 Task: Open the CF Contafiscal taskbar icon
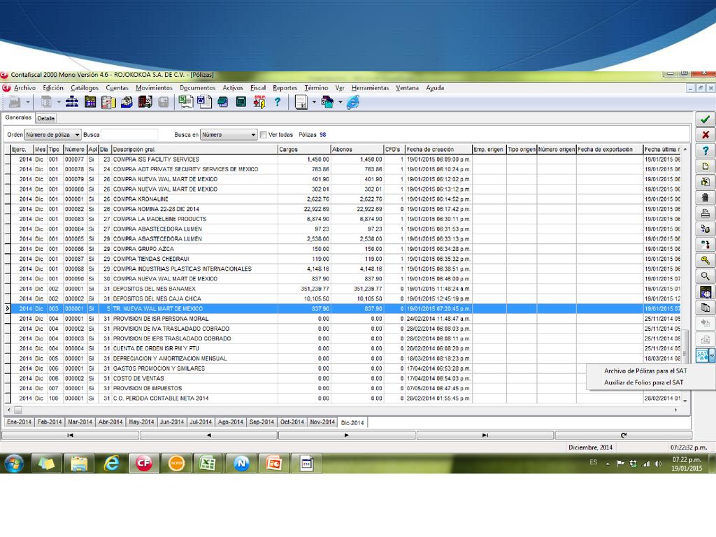144,464
